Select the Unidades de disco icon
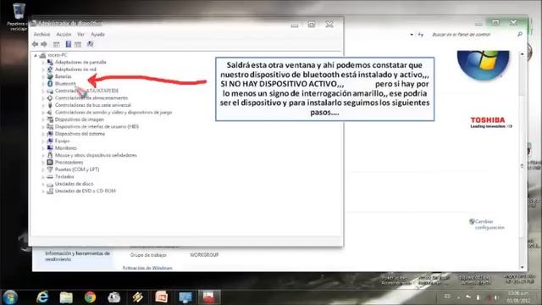The image size is (542, 305). 50,184
